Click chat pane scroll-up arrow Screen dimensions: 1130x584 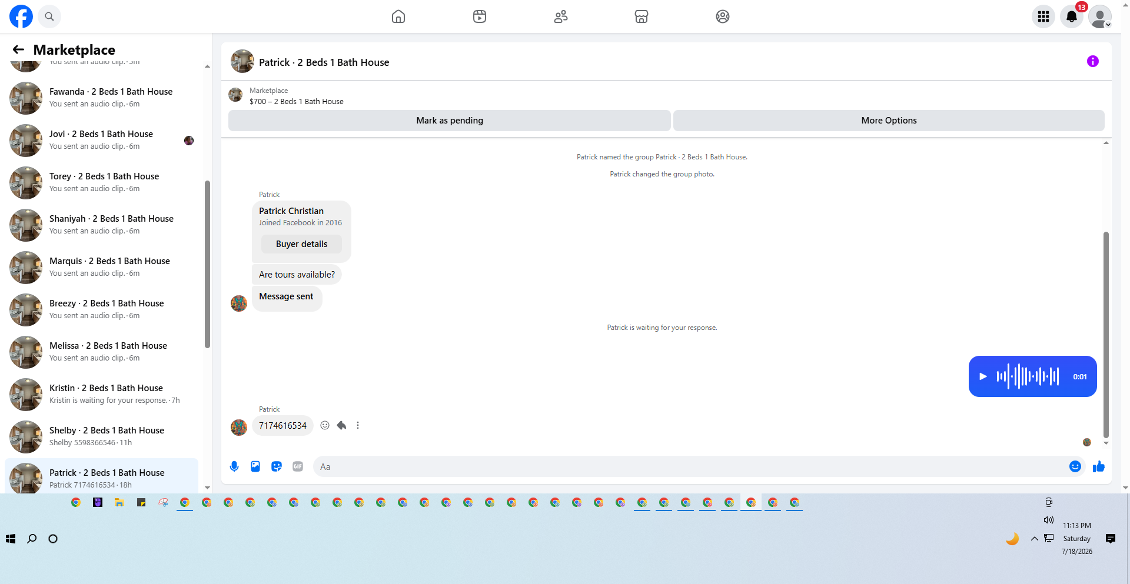coord(1106,143)
